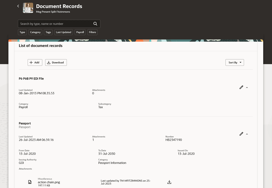Open the Filters panel button

(x=92, y=32)
